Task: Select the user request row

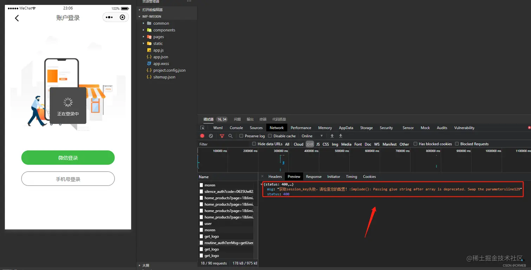Action: point(228,224)
